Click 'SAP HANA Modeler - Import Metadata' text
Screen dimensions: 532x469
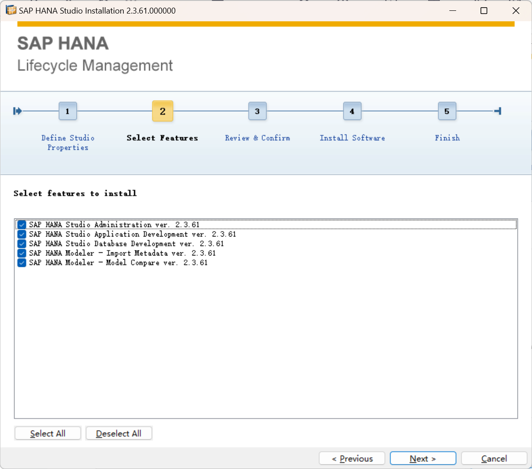(122, 253)
